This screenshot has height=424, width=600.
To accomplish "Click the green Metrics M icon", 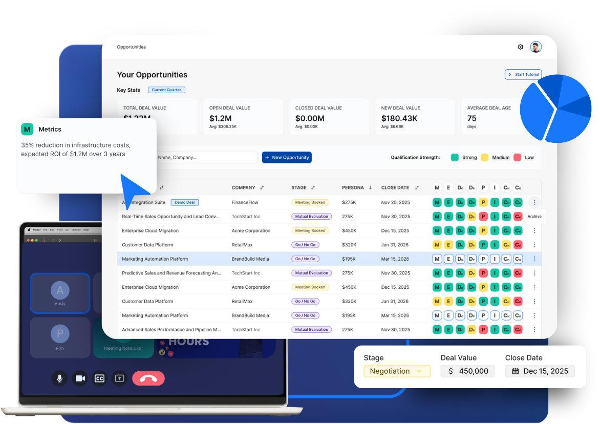I will click(x=27, y=130).
